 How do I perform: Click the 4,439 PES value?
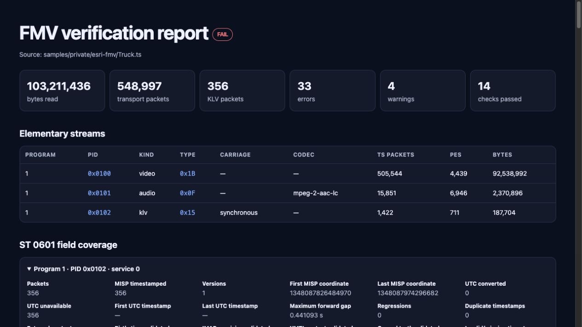pos(459,174)
